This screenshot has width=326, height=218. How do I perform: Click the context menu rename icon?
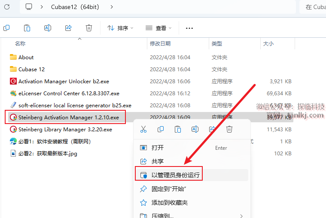(195, 129)
